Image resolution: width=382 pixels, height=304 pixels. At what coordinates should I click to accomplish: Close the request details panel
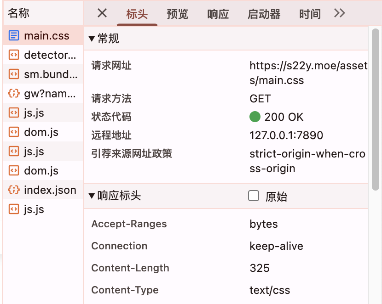tap(102, 13)
